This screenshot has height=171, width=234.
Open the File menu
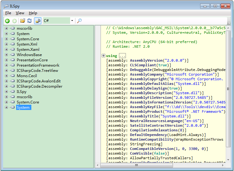pos(8,13)
